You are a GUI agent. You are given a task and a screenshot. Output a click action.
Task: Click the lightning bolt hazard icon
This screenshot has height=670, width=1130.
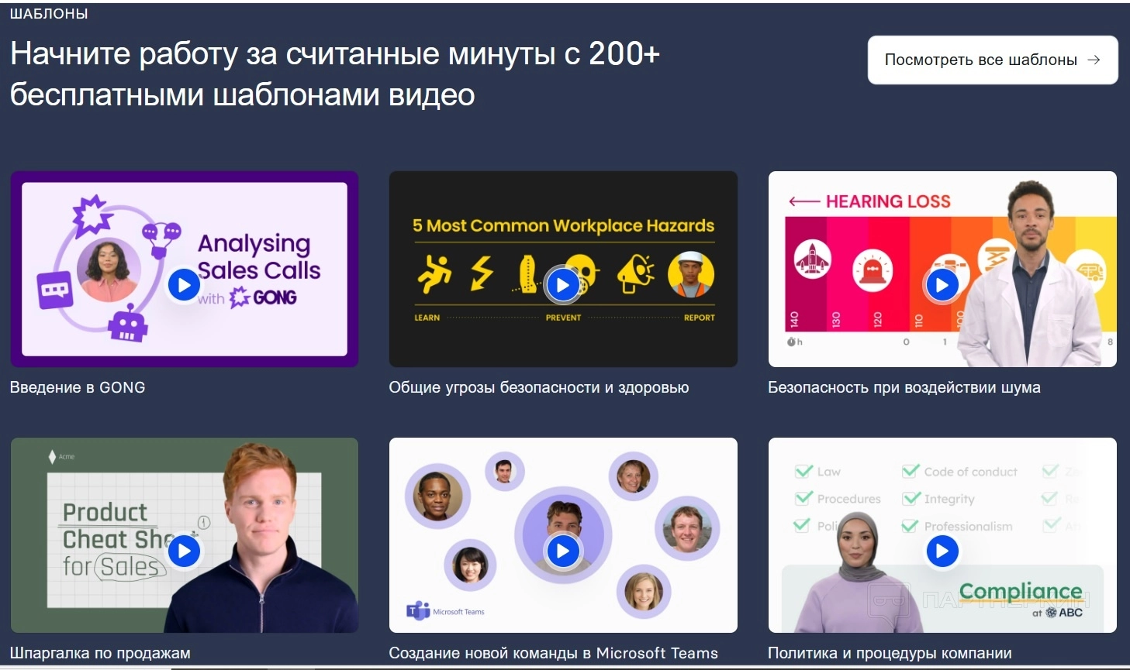482,273
